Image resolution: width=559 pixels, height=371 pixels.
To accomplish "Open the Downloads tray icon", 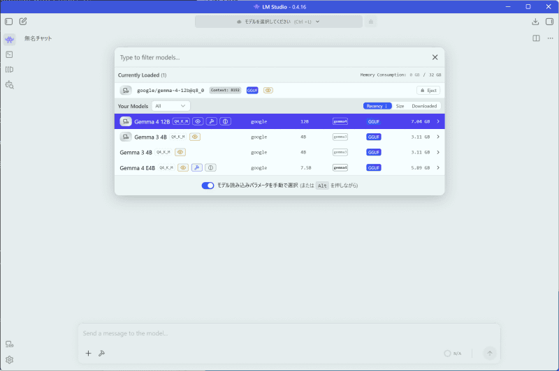I will [535, 22].
